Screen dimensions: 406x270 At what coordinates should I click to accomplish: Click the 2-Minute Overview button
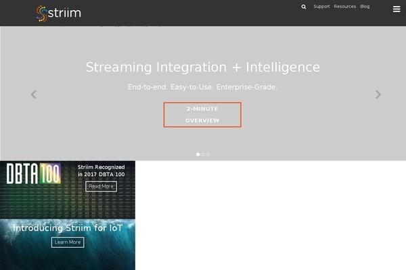(202, 115)
